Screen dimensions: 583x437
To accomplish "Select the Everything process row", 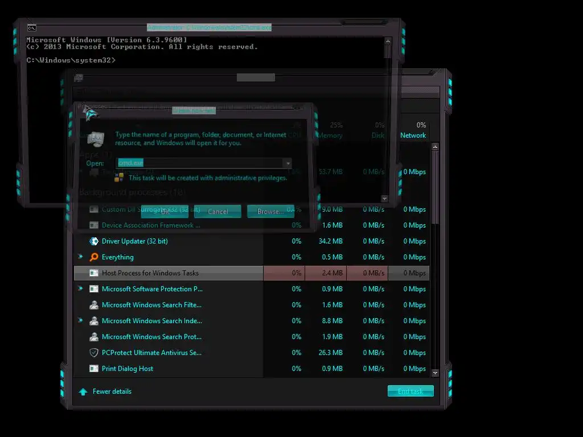I will [252, 257].
